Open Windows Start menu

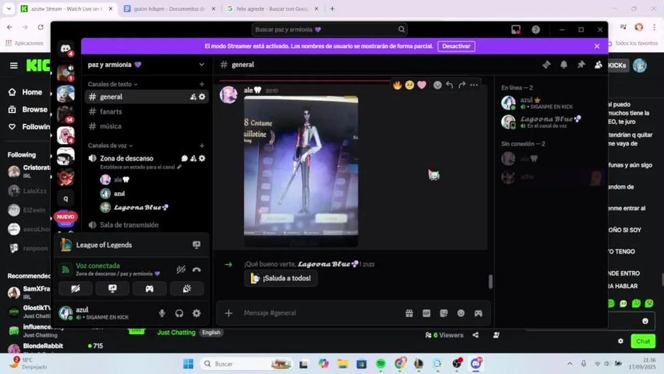coord(188,364)
